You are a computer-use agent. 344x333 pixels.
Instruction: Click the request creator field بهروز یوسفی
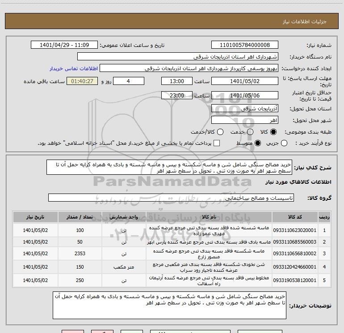(189, 68)
